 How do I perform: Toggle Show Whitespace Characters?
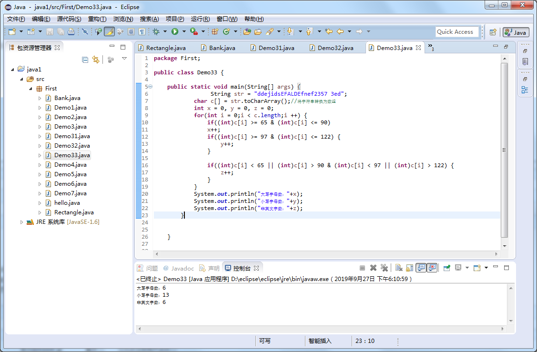[x=142, y=31]
